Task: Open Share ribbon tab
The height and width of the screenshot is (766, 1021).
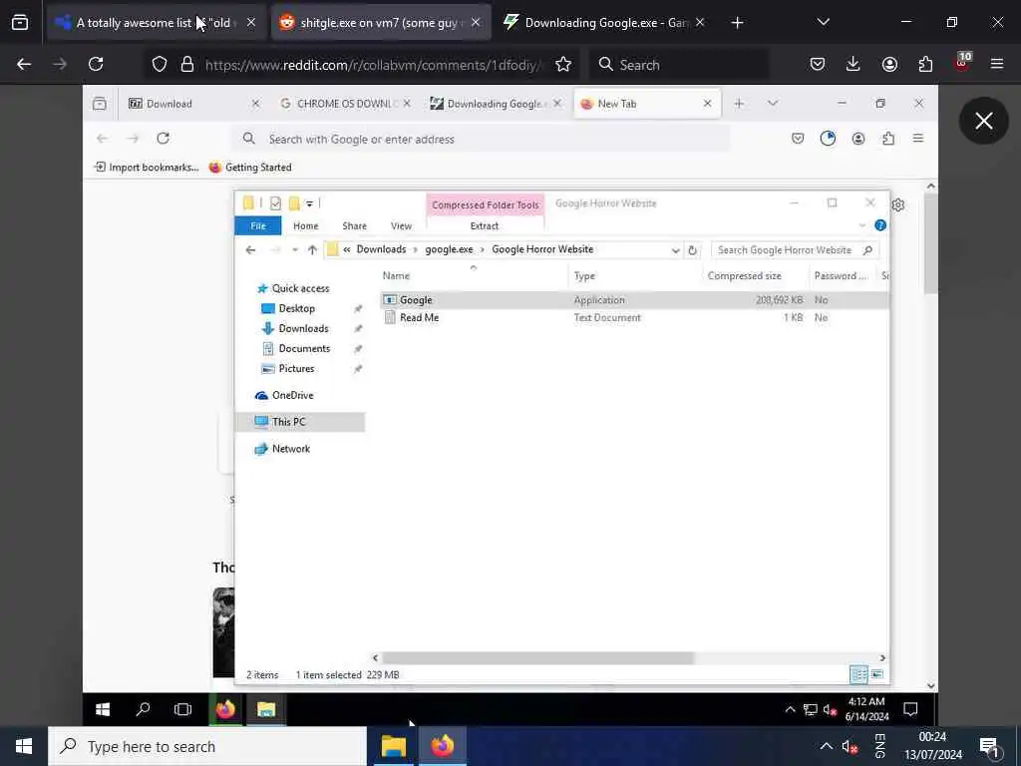Action: [x=355, y=226]
